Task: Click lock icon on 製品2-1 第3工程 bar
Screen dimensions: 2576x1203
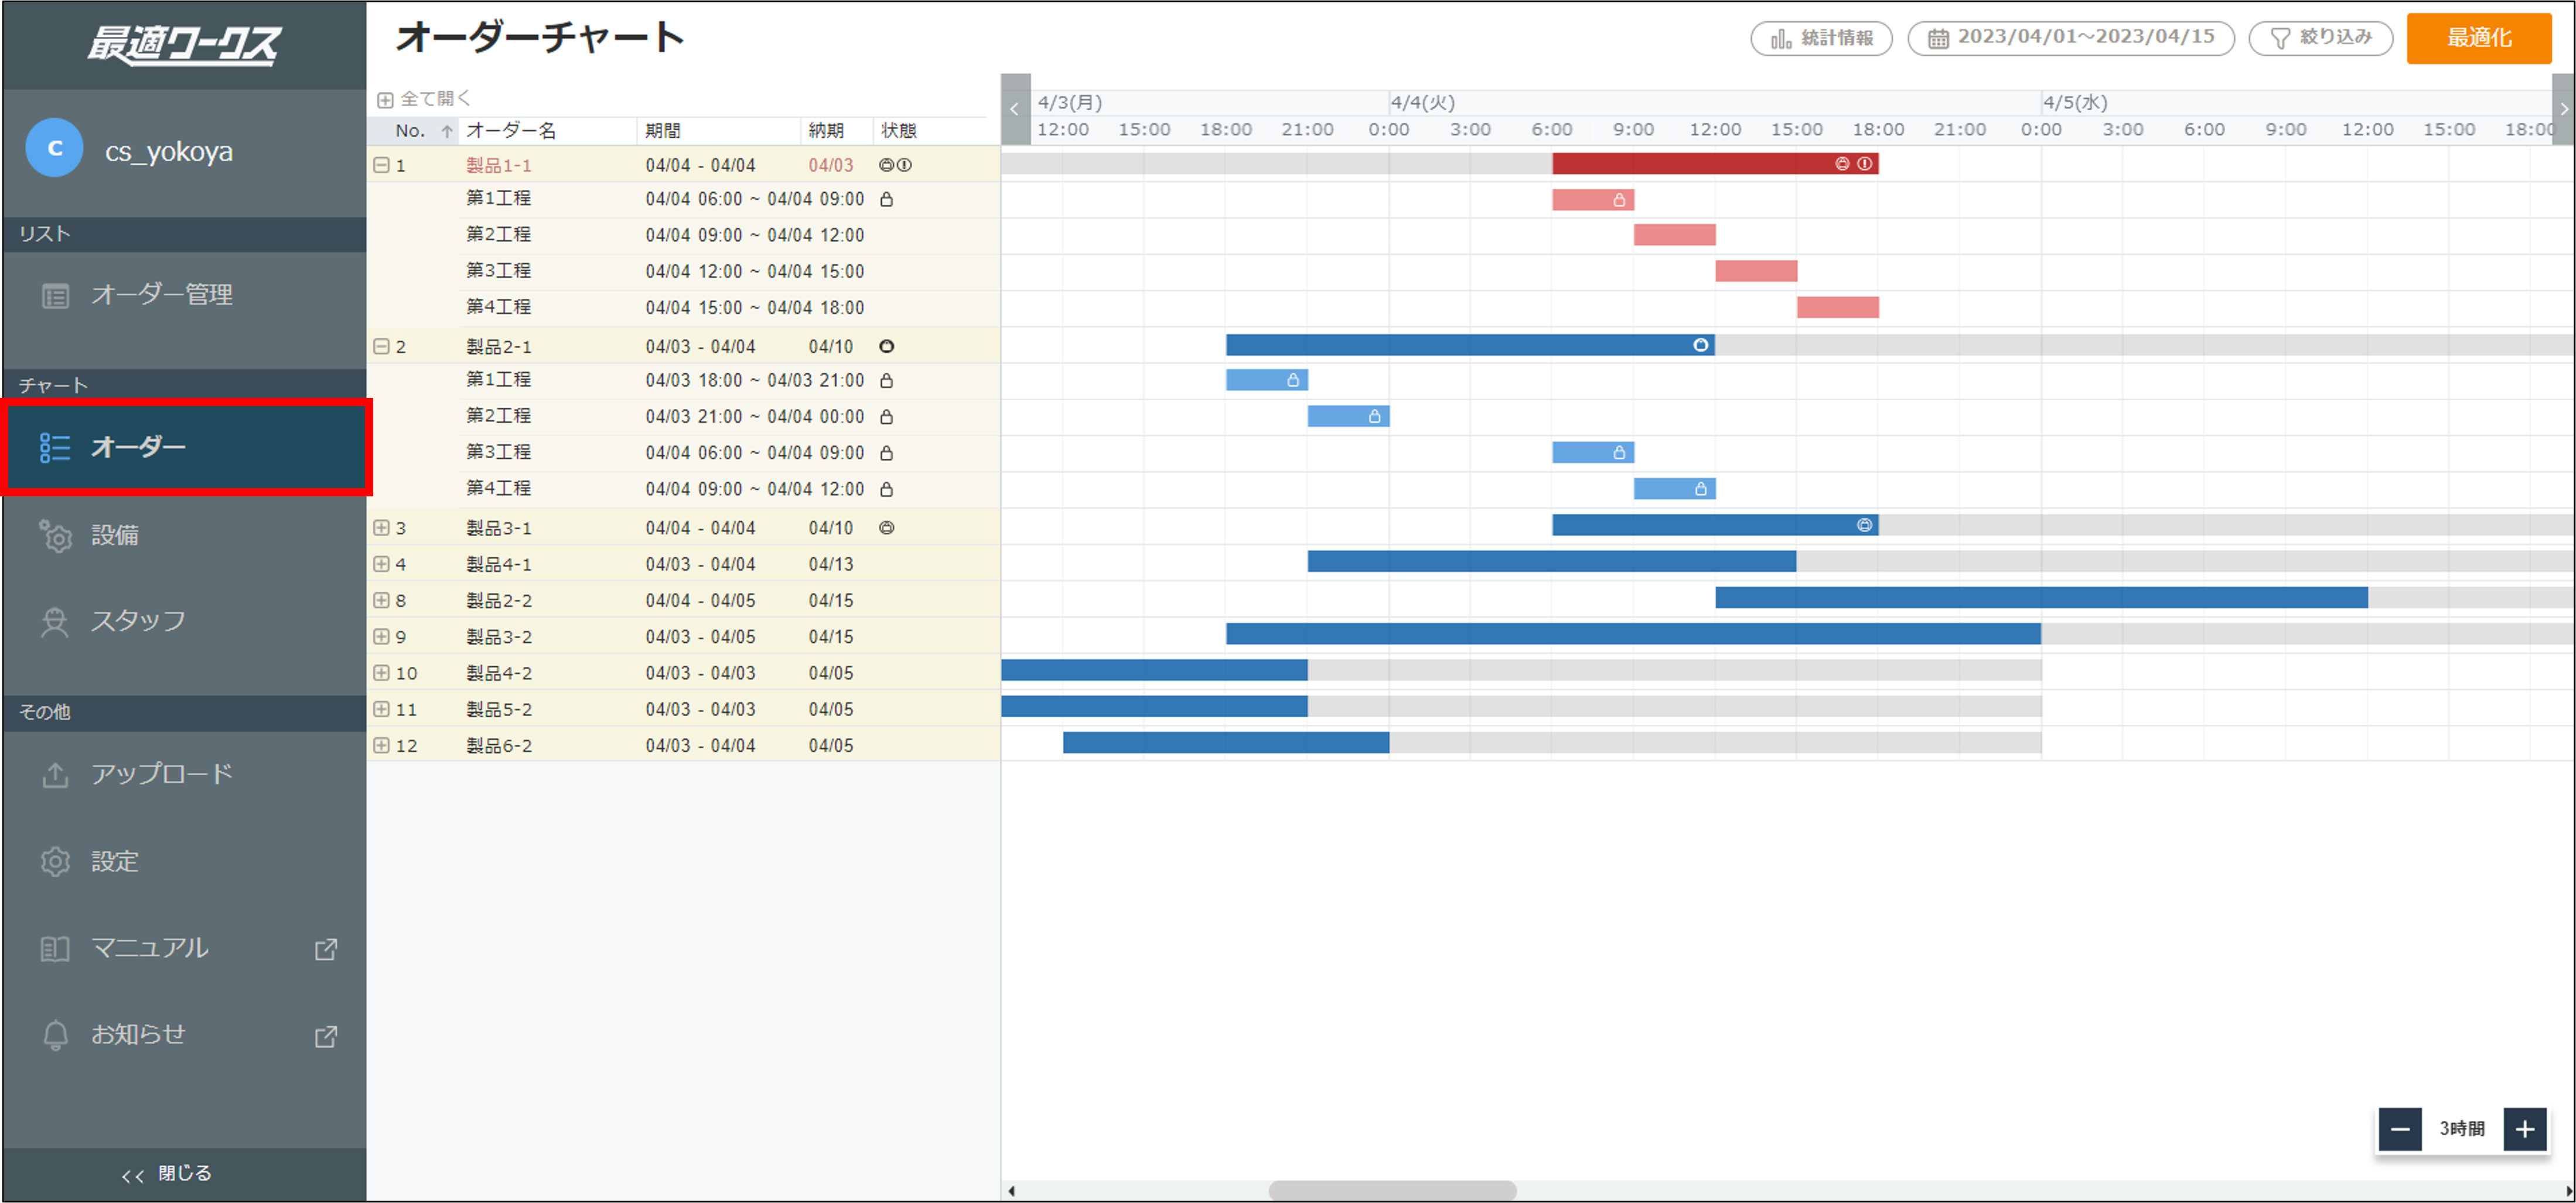Action: point(1619,453)
